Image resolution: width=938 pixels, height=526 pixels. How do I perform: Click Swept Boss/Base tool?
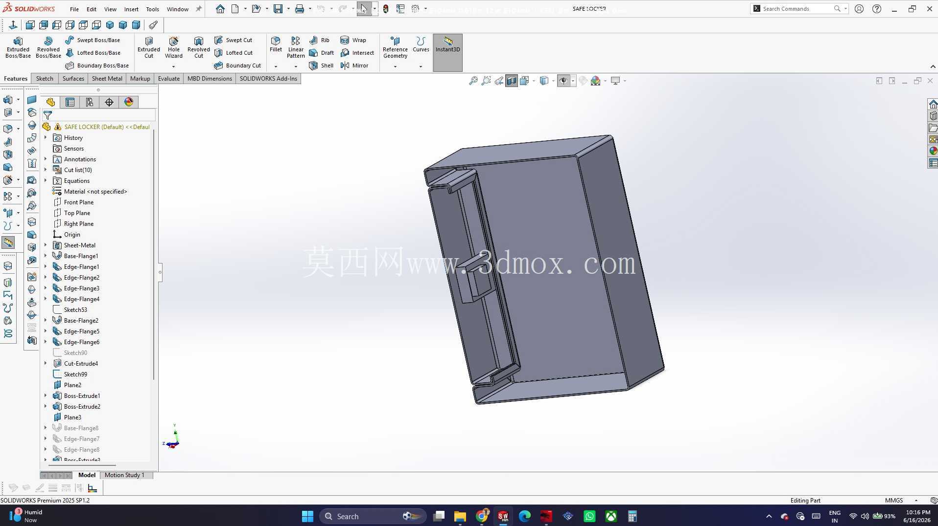[x=93, y=40]
